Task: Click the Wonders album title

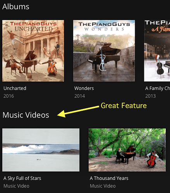Action: point(84,88)
